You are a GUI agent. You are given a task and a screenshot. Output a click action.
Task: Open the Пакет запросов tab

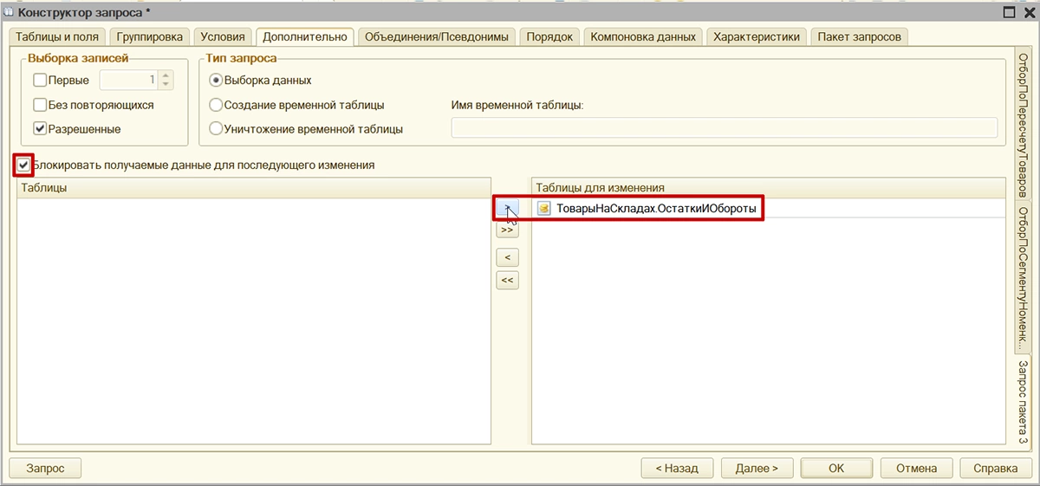tap(860, 36)
